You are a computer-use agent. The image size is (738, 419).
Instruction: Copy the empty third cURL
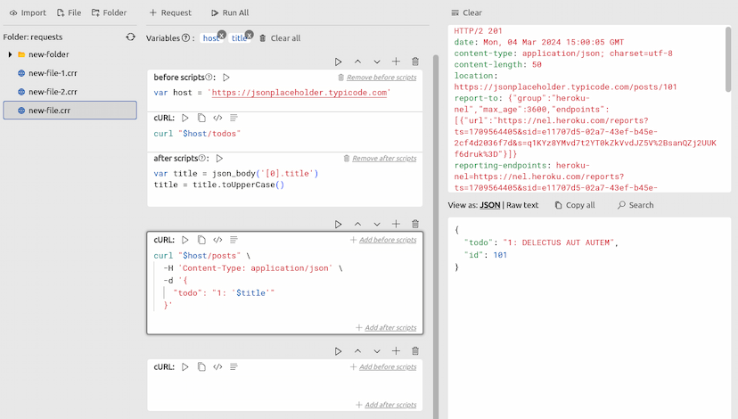click(201, 366)
